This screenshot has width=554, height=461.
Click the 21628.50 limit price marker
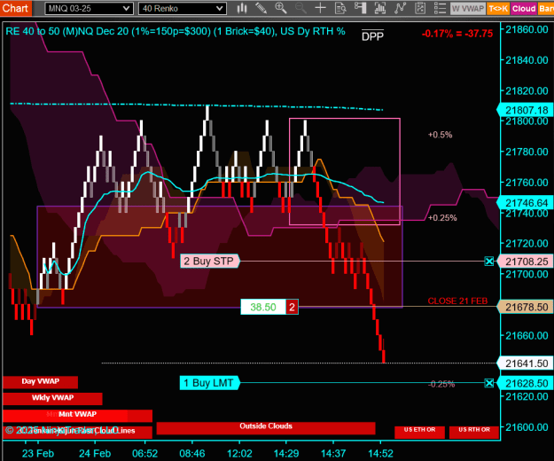point(525,383)
